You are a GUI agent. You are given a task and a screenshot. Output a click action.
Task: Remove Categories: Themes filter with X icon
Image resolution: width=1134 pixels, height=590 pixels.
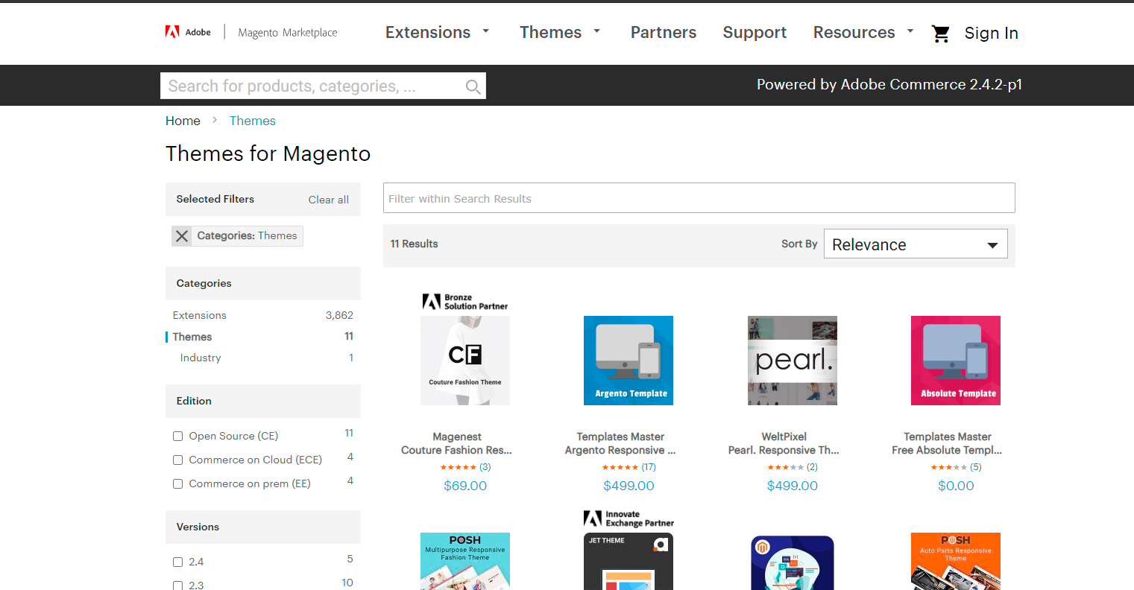(182, 236)
